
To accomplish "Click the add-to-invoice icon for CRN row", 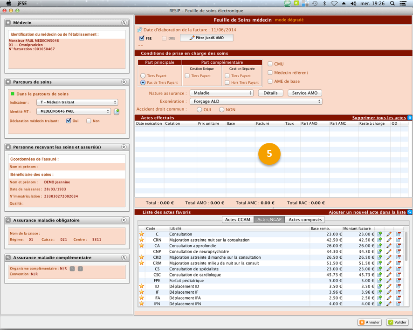I will pyautogui.click(x=379, y=240).
